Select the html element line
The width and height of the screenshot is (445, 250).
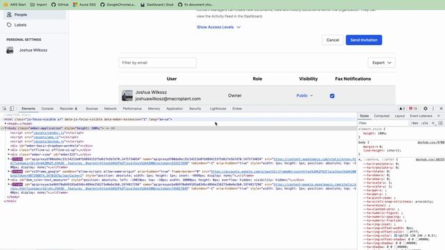pyautogui.click(x=88, y=119)
